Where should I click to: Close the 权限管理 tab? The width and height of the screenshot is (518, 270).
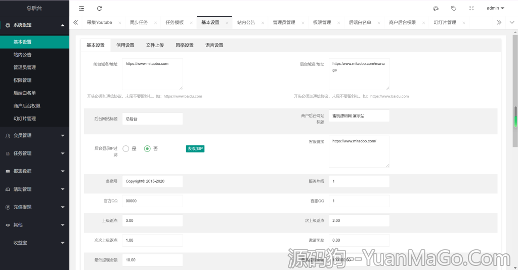(338, 23)
